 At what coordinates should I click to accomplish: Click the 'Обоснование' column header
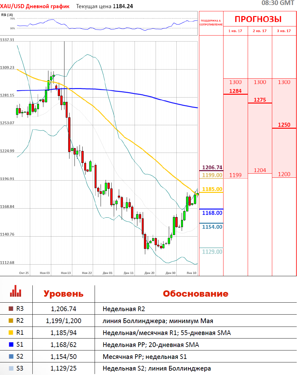[x=195, y=294]
